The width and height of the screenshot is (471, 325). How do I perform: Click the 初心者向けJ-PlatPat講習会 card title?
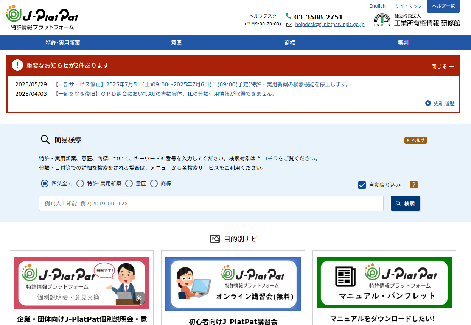[233, 322]
